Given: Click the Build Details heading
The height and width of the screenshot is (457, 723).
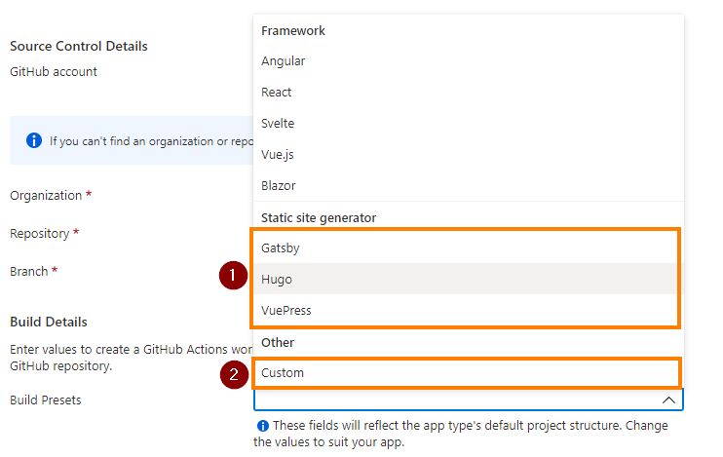Looking at the screenshot, I should (49, 322).
